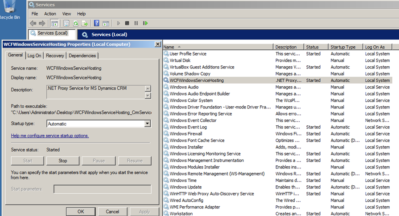Select the Windows Firewall service row

tap(185, 134)
